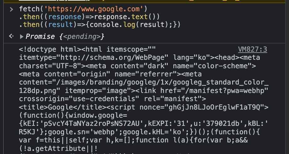Viewport: 289px width, 154px height.
Task: Click the output line starting "<!doctype html><html itemscope"
Action: [x=87, y=49]
